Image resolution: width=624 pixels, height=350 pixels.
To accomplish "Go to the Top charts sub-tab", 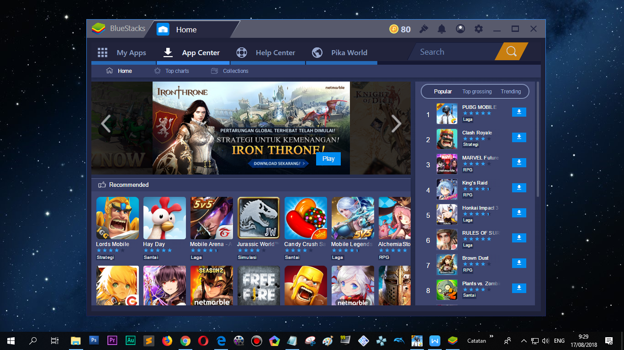I will point(172,71).
